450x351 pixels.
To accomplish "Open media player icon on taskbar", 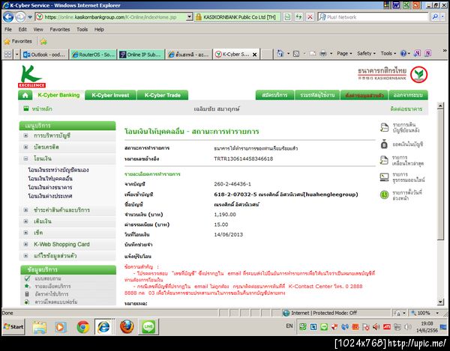I will tap(61, 326).
